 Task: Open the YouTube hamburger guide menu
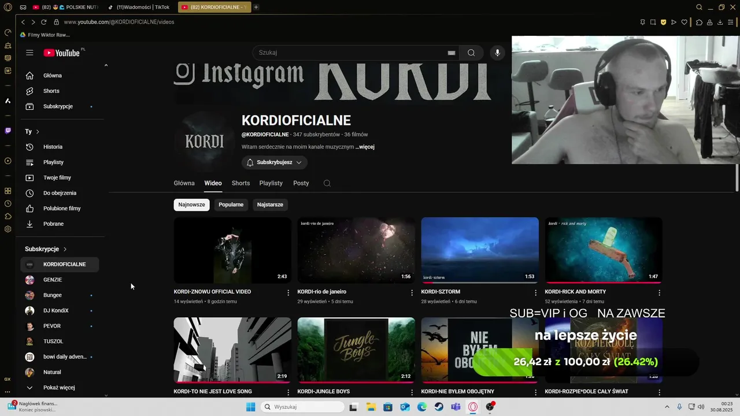pos(29,53)
